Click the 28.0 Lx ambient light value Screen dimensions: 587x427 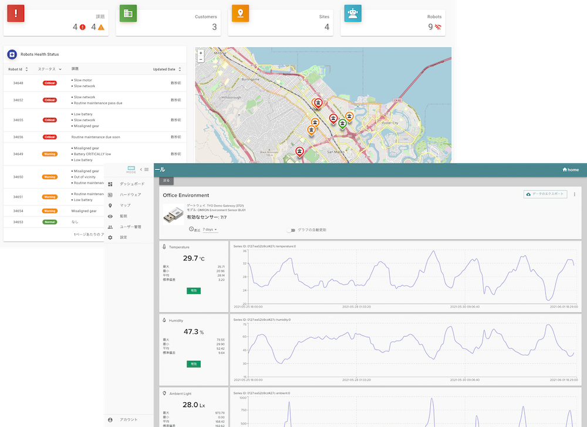point(194,405)
